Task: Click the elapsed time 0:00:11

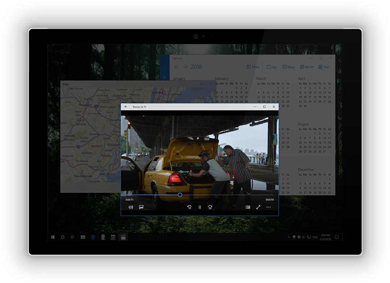Action: [129, 200]
